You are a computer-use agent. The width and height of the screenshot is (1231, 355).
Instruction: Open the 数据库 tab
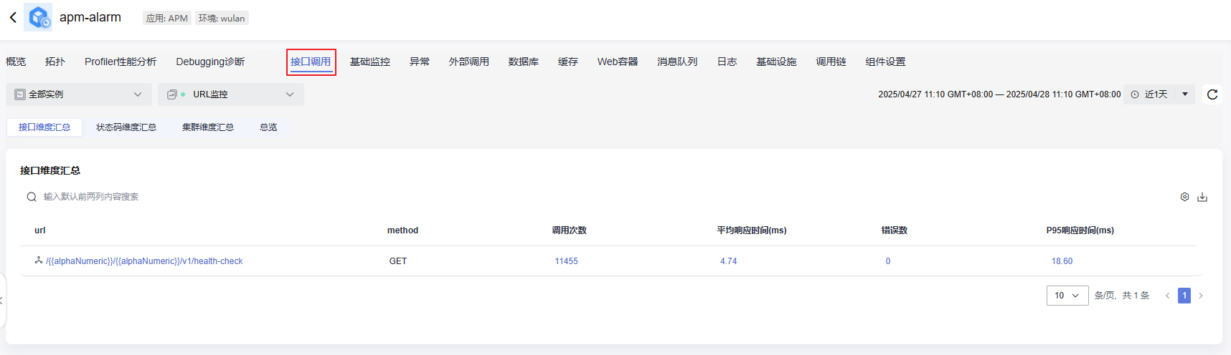[524, 62]
